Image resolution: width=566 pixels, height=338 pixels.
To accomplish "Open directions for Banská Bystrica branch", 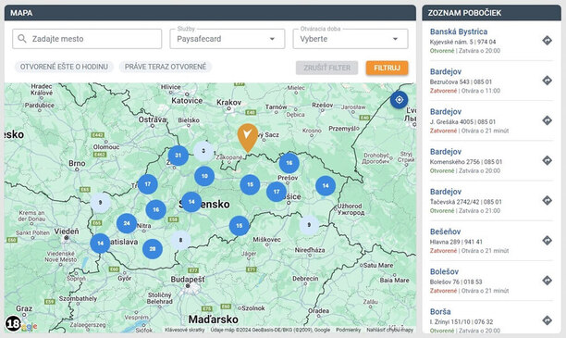I will [547, 41].
